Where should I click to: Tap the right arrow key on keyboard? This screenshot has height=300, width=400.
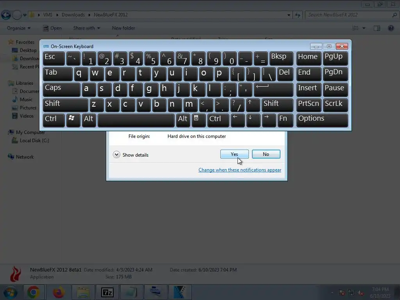269,120
